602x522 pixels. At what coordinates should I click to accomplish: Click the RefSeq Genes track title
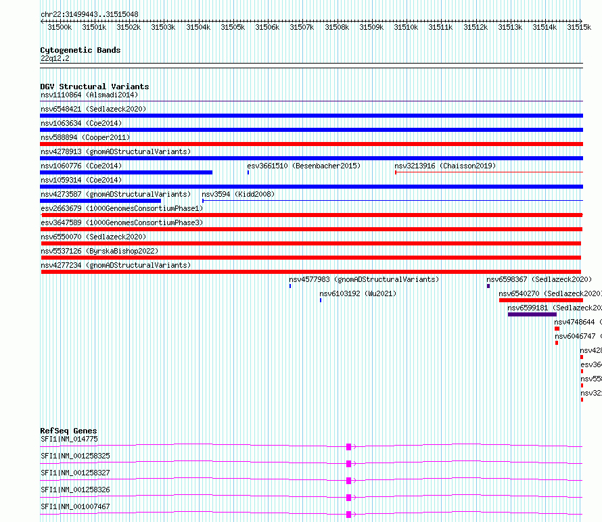tap(68, 431)
